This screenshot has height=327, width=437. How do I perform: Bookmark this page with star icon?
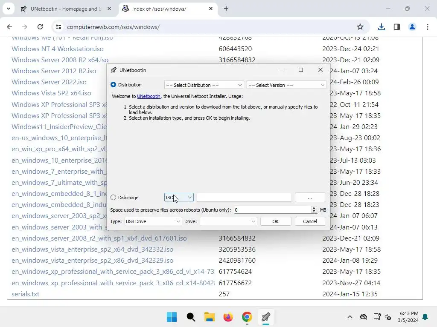[360, 27]
